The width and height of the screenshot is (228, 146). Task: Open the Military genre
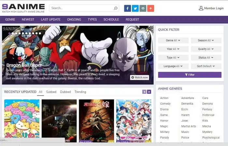[x=165, y=132]
